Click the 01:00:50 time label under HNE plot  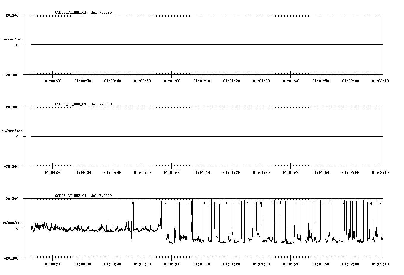142,81
